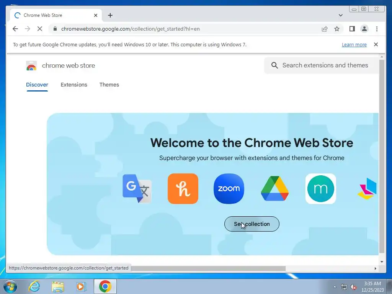Click the horizontal scrollbar thumb
The height and width of the screenshot is (294, 392).
tap(208, 268)
